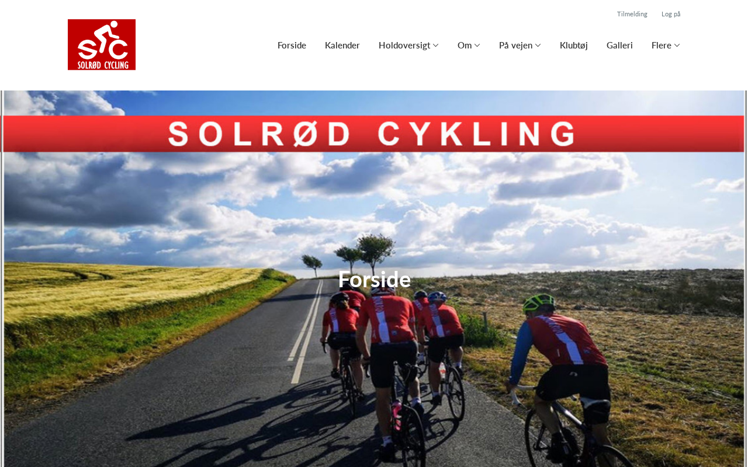Expand the chevron next to Flere
This screenshot has width=748, height=467.
[x=677, y=46]
